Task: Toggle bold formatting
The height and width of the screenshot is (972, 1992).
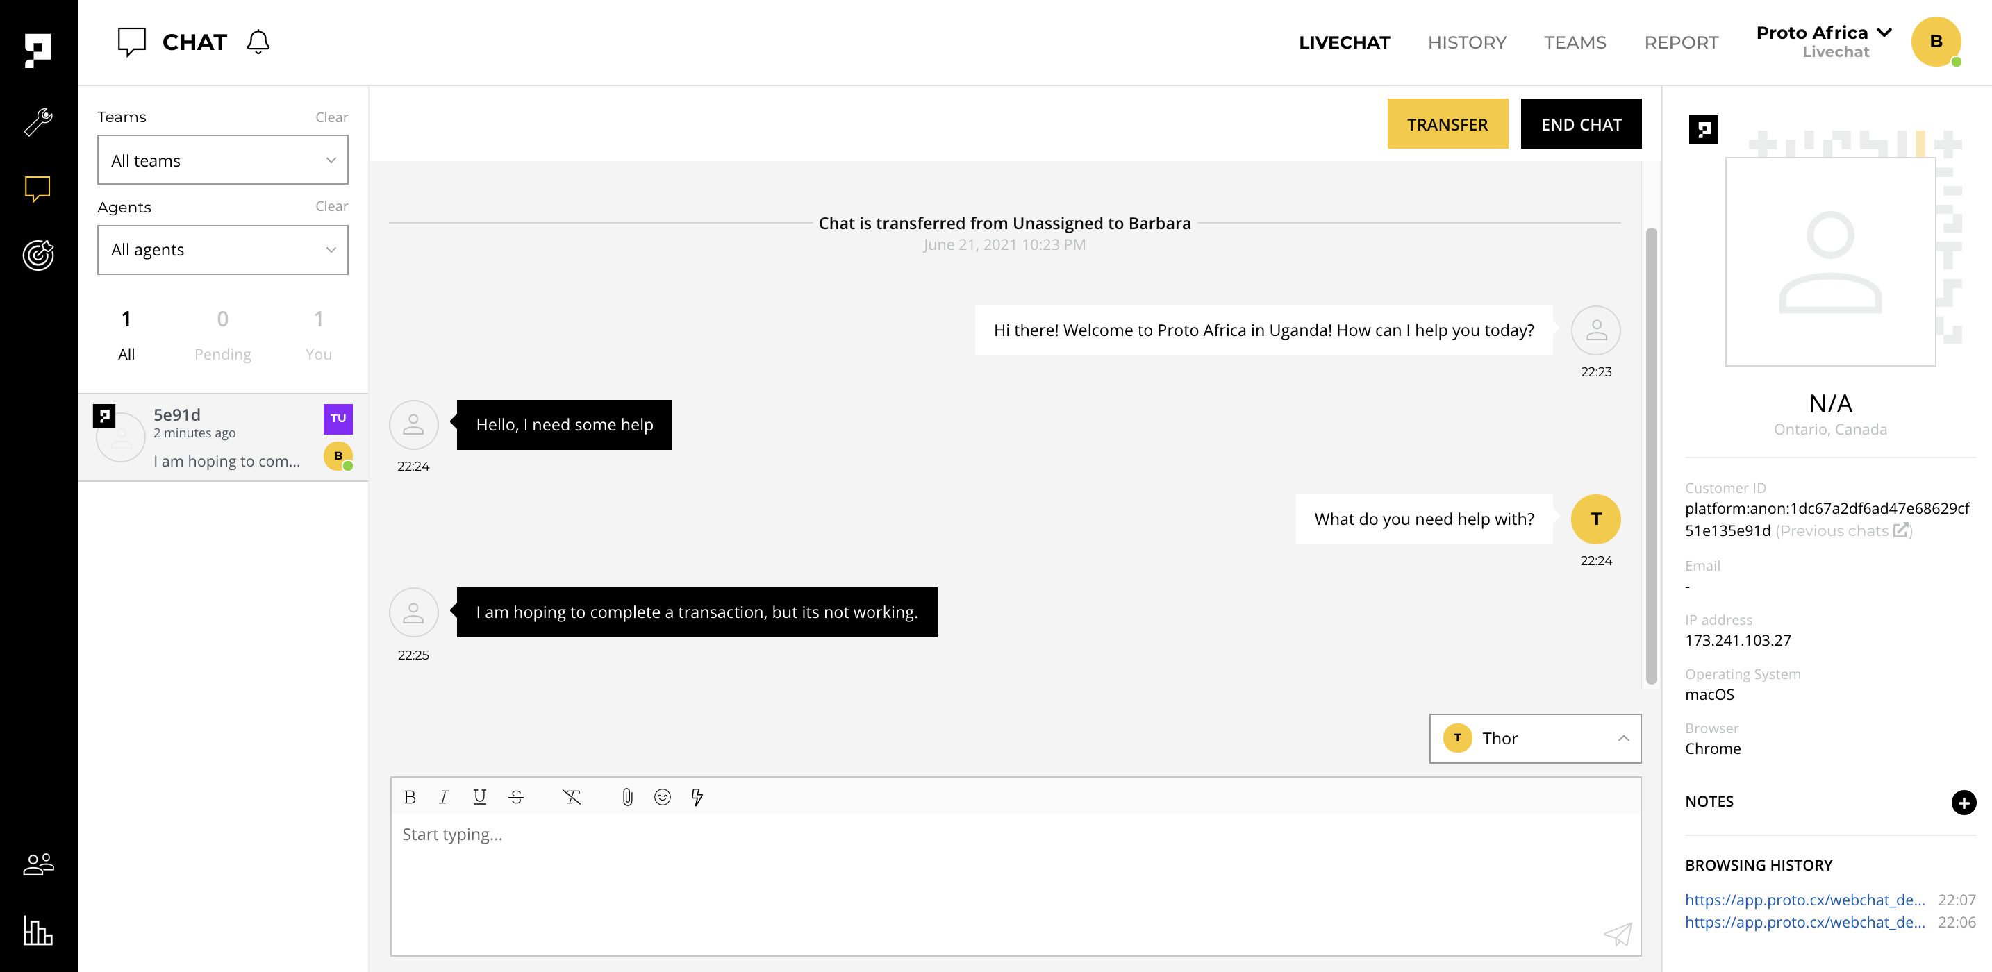Action: (410, 797)
